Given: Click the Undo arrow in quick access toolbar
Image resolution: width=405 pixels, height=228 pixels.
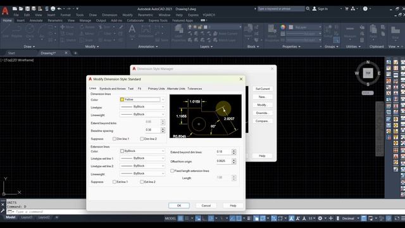Looking at the screenshot, I should coord(59,9).
